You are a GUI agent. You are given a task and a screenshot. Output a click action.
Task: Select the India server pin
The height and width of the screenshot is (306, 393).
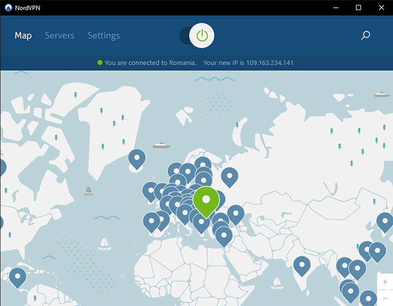(x=302, y=266)
